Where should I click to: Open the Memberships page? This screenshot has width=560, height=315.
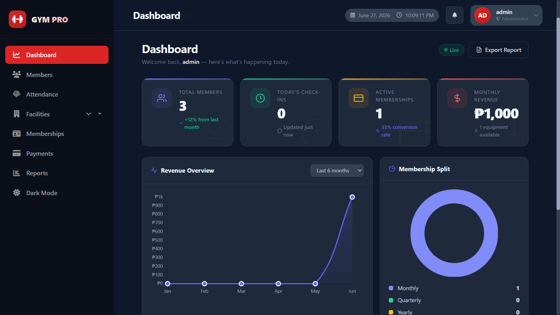[x=57, y=134]
